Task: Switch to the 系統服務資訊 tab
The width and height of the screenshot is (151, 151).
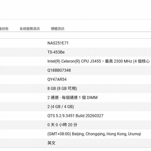Action: click(30, 29)
